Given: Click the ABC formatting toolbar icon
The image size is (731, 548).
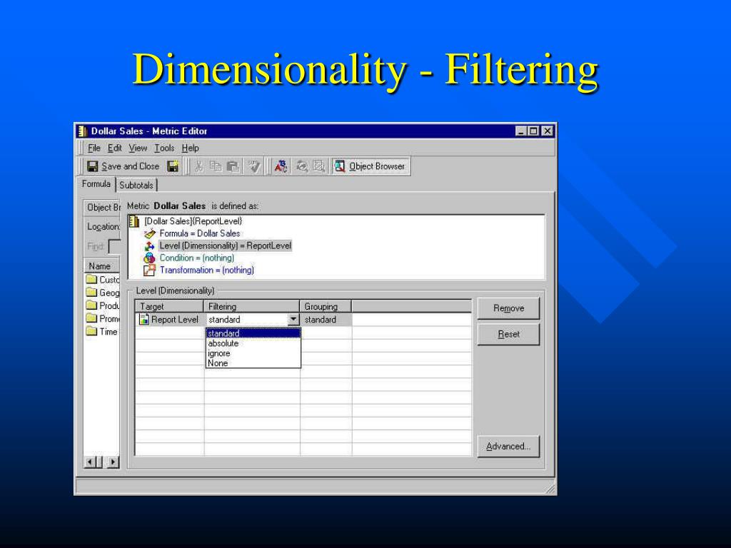Looking at the screenshot, I should [281, 166].
